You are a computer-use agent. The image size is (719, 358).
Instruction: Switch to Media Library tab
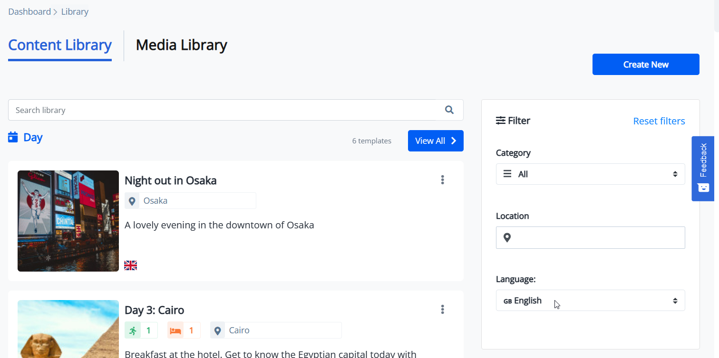click(x=181, y=45)
